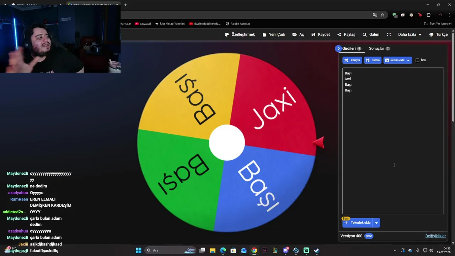455x256 pixels.
Task: Toggle the İleri advanced checkbox
Action: (417, 60)
